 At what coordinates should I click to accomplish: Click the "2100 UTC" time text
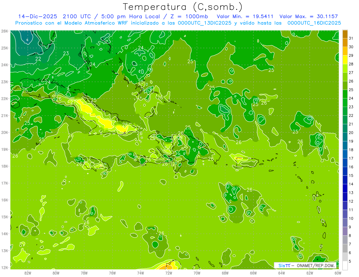tap(77, 16)
